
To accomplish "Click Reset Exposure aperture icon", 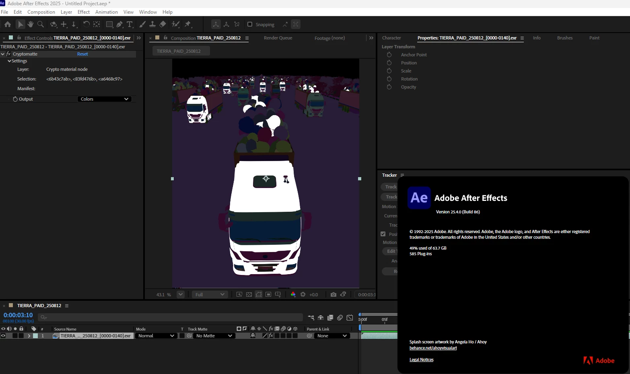I will coord(303,295).
